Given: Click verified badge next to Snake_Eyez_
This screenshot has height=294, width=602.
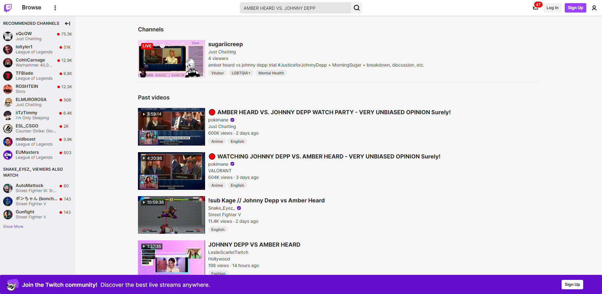Looking at the screenshot, I should tap(239, 208).
